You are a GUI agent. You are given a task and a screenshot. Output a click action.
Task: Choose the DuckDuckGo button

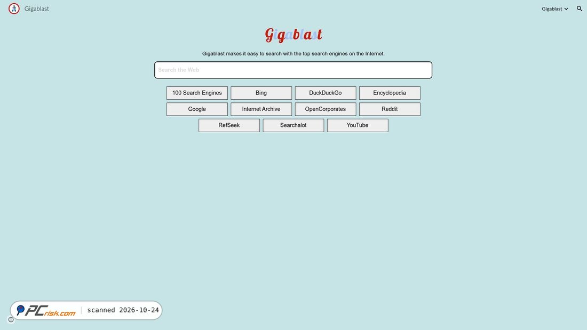click(326, 93)
